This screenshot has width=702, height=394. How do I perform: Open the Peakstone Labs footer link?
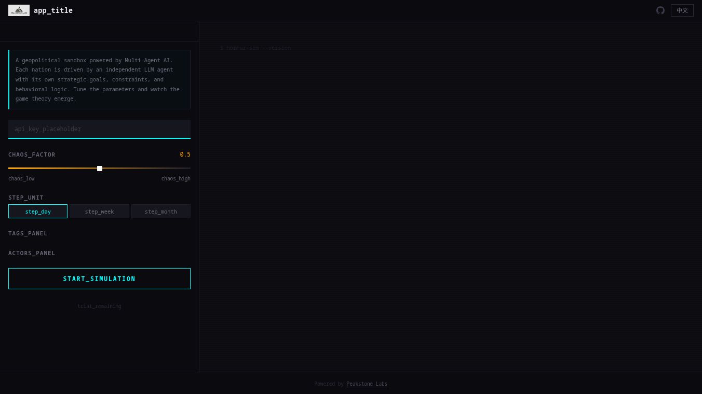[367, 384]
